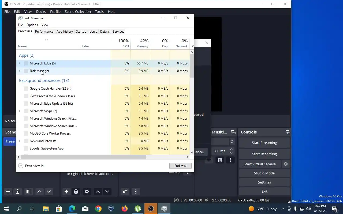
Task: Edit the 300 ms transition duration field
Action: 220,151
